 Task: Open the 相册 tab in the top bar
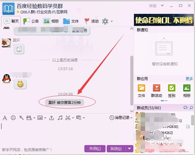tap(51, 21)
